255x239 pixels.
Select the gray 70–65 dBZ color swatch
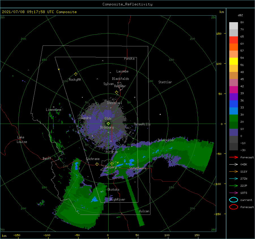[233, 33]
